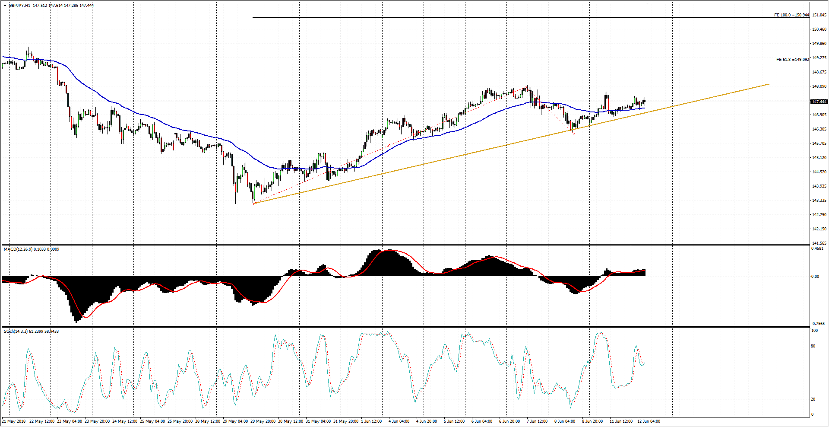The height and width of the screenshot is (427, 829).
Task: Click the current price tag 147.444
Action: pyautogui.click(x=819, y=102)
